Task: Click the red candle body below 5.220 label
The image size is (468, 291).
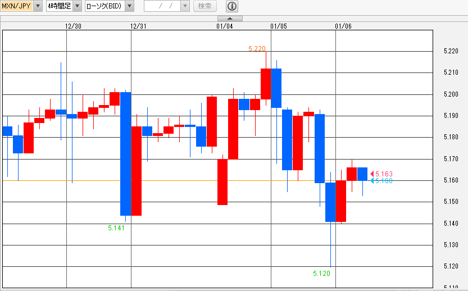Action: (266, 84)
